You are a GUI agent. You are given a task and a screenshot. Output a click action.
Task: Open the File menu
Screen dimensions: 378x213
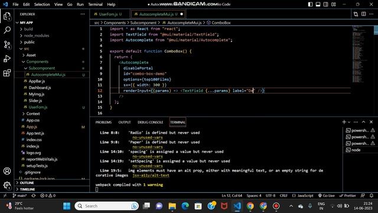click(x=15, y=4)
